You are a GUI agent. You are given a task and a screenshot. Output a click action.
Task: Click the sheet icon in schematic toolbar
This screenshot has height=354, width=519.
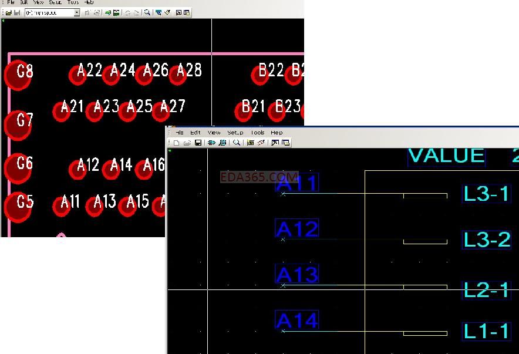pos(251,143)
